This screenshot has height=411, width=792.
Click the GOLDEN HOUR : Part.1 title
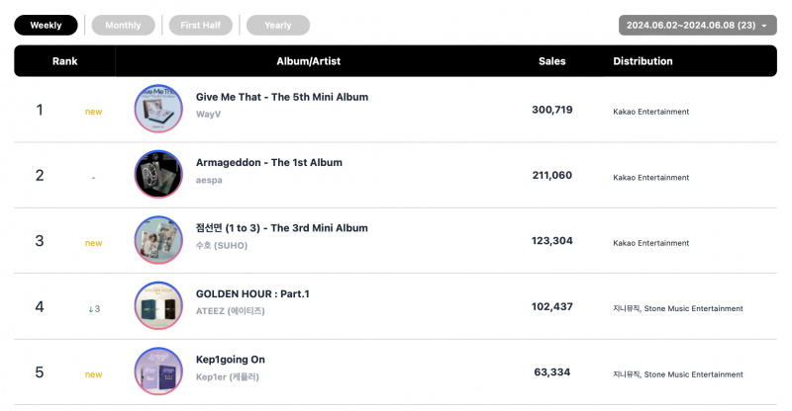(x=252, y=294)
